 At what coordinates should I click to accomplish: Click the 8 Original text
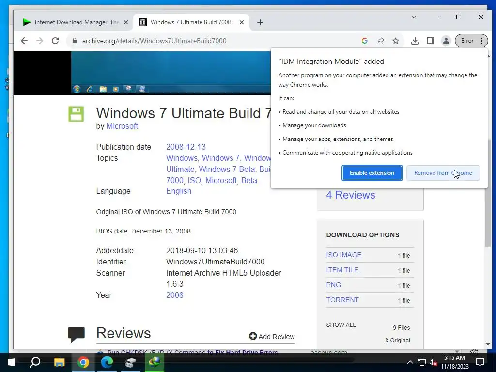click(x=398, y=341)
